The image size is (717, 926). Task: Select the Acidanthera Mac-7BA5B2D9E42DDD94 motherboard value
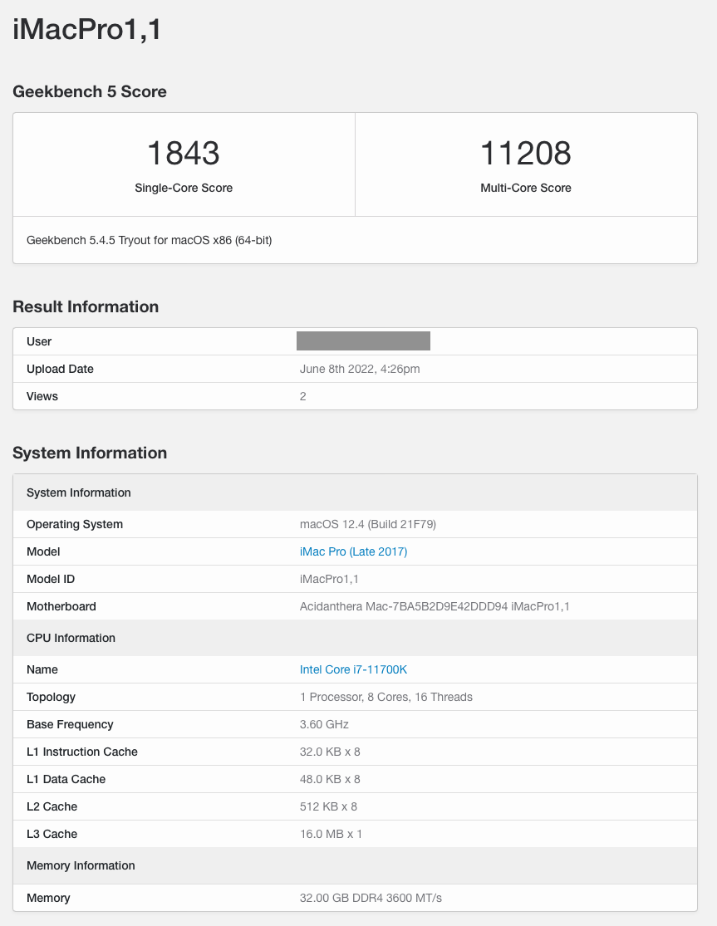[435, 606]
